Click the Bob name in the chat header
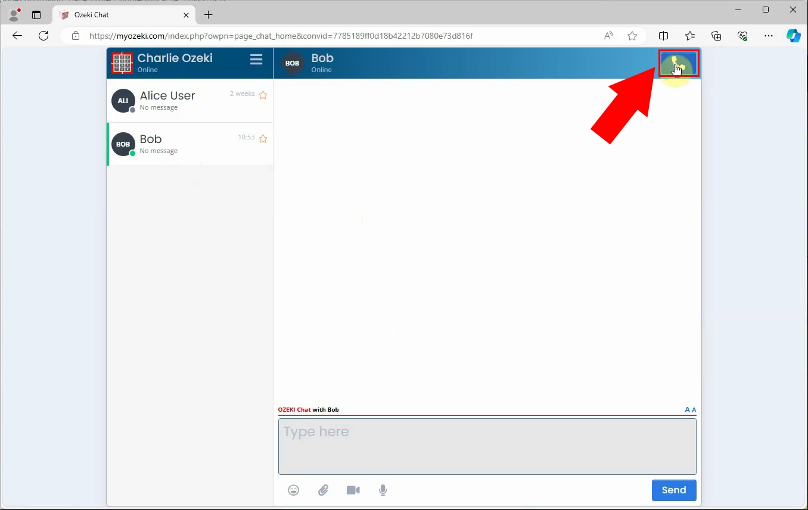The image size is (808, 510). [322, 58]
